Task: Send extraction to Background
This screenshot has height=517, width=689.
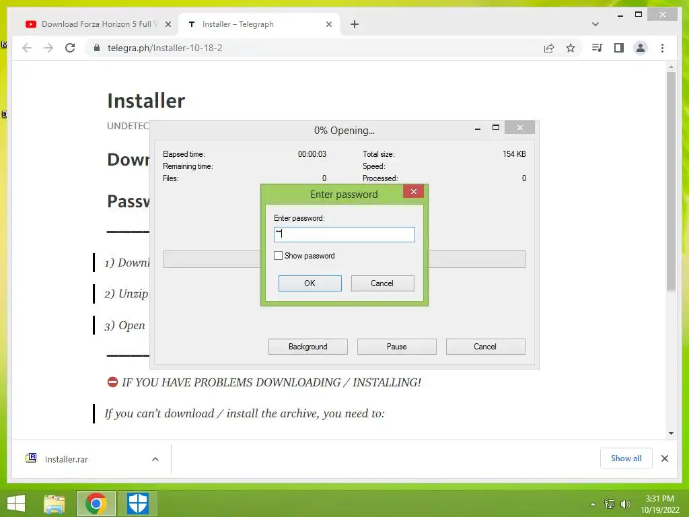Action: pyautogui.click(x=307, y=347)
